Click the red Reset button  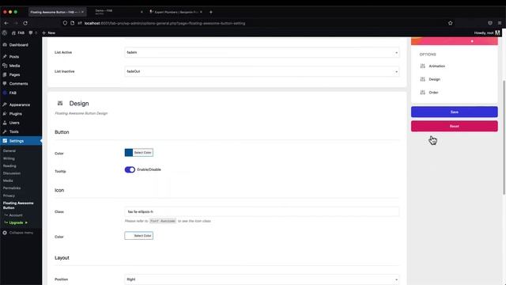point(455,127)
